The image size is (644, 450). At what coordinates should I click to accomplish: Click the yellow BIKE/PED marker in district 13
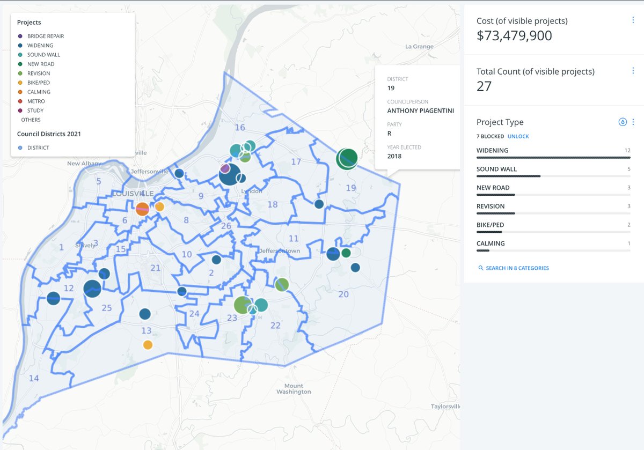click(x=148, y=344)
